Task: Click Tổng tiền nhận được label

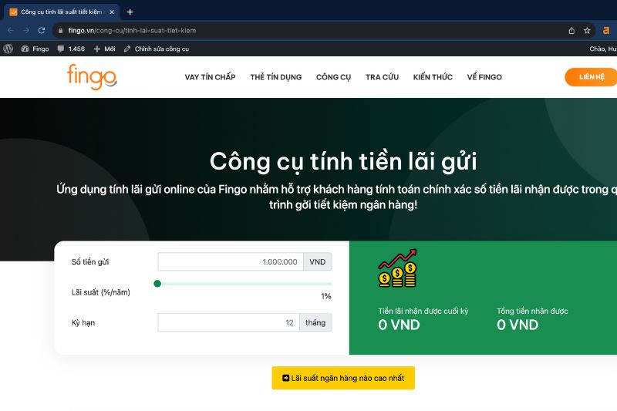Action: (x=532, y=311)
